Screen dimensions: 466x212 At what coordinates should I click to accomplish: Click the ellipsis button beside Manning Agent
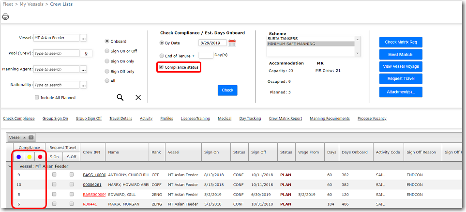(83, 69)
